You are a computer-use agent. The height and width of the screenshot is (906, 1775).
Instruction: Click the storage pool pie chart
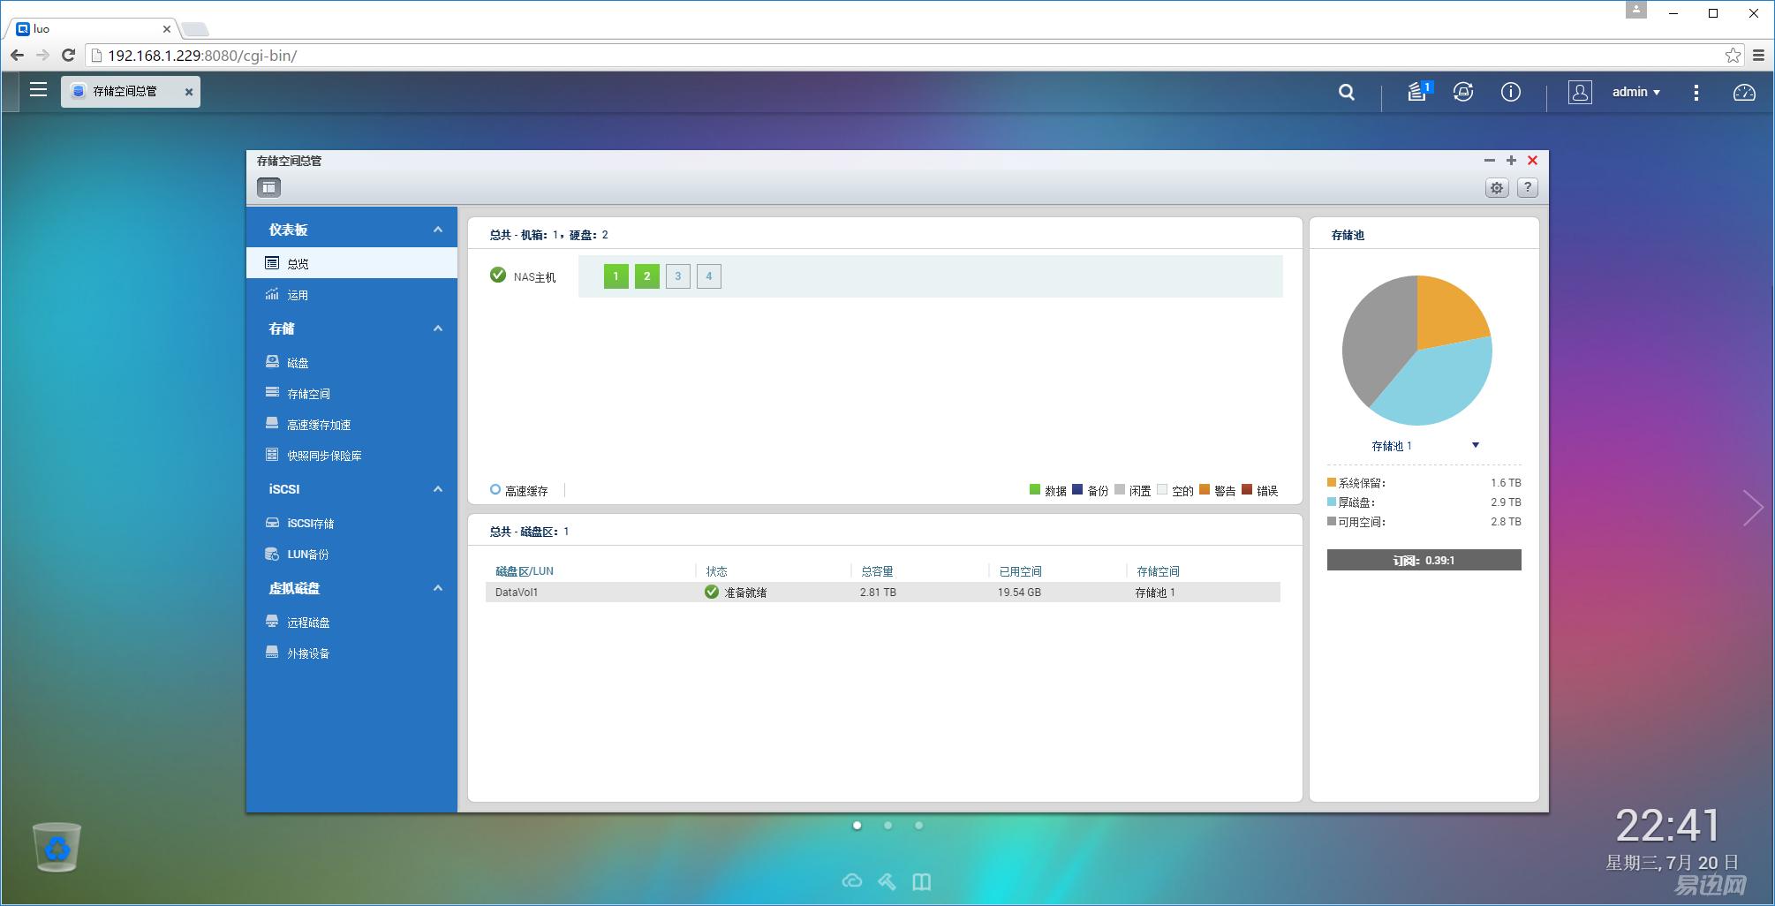tap(1417, 351)
